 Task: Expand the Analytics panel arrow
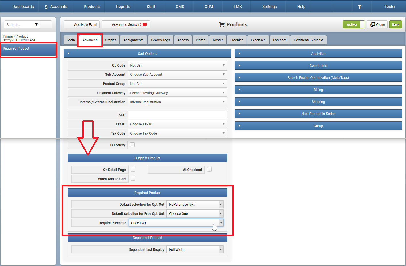tap(239, 53)
